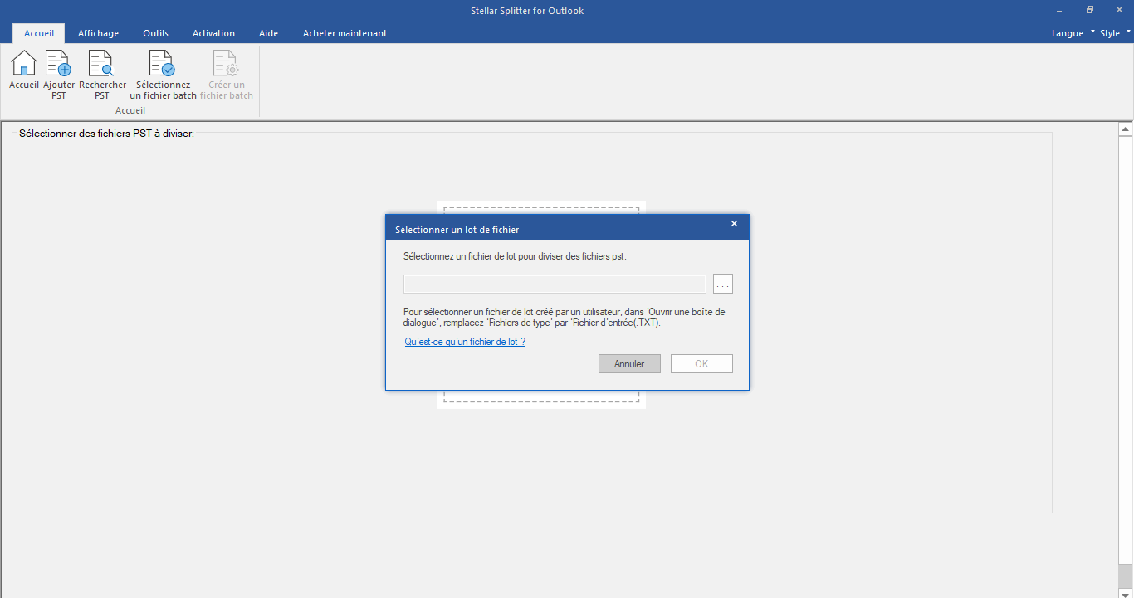
Task: Open the Accueil ribbon tab
Action: (39, 33)
